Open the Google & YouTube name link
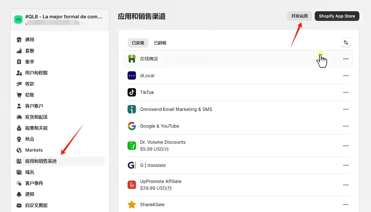 point(159,126)
